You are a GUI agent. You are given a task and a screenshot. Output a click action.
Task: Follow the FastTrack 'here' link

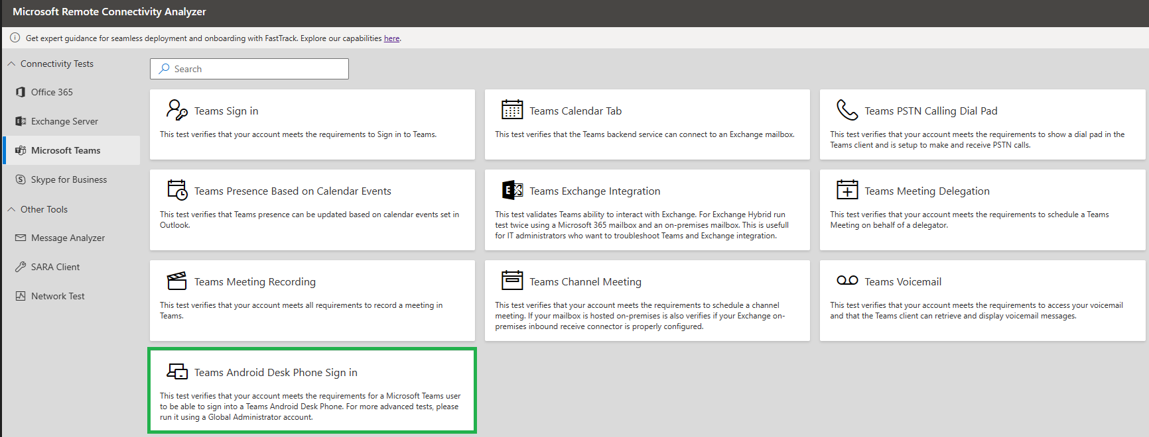coord(391,38)
